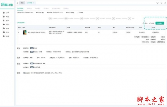Screen dimensions: 167x107
Task: Open the Orders (订单) sidebar menu
Action: (6, 13)
